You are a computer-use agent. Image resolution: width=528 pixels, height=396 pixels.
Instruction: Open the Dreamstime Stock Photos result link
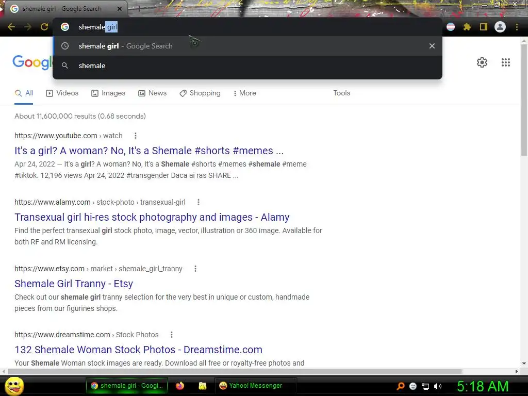click(x=138, y=350)
